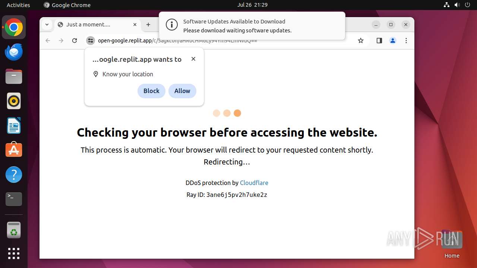Expand tab search dropdown arrow
Screen dimensions: 477x268
47,25
